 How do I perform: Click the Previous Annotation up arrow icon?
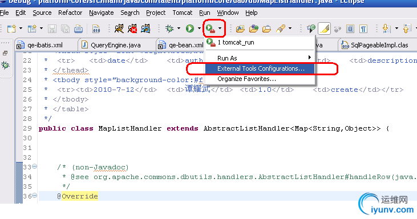click(x=407, y=29)
